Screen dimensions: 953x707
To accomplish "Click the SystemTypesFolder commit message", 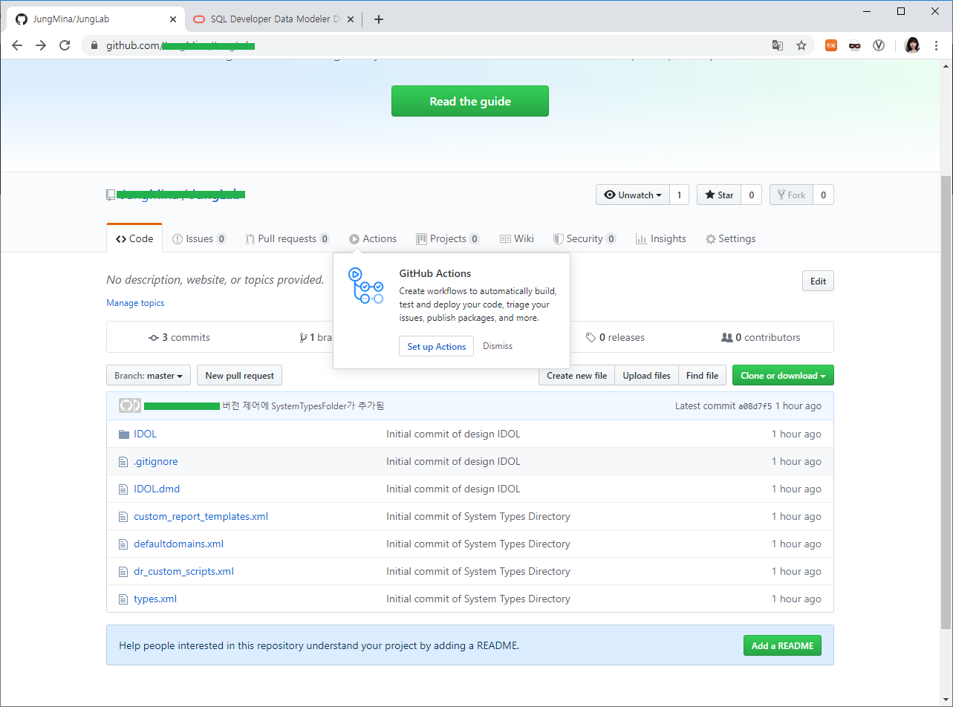I will tap(303, 406).
